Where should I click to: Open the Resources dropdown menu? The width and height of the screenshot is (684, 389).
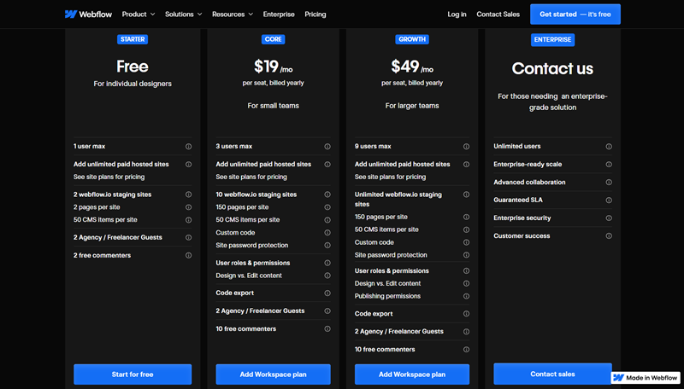point(233,15)
